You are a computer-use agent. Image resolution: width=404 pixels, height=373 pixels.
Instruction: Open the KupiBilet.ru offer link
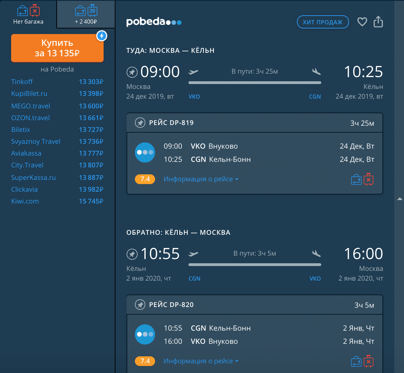tap(57, 93)
